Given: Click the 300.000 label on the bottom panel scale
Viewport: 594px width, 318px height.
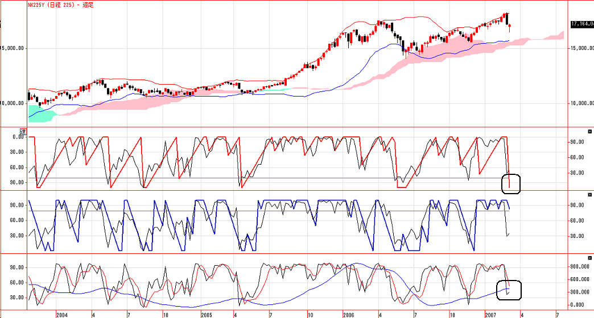Looking at the screenshot, I should tap(580, 292).
